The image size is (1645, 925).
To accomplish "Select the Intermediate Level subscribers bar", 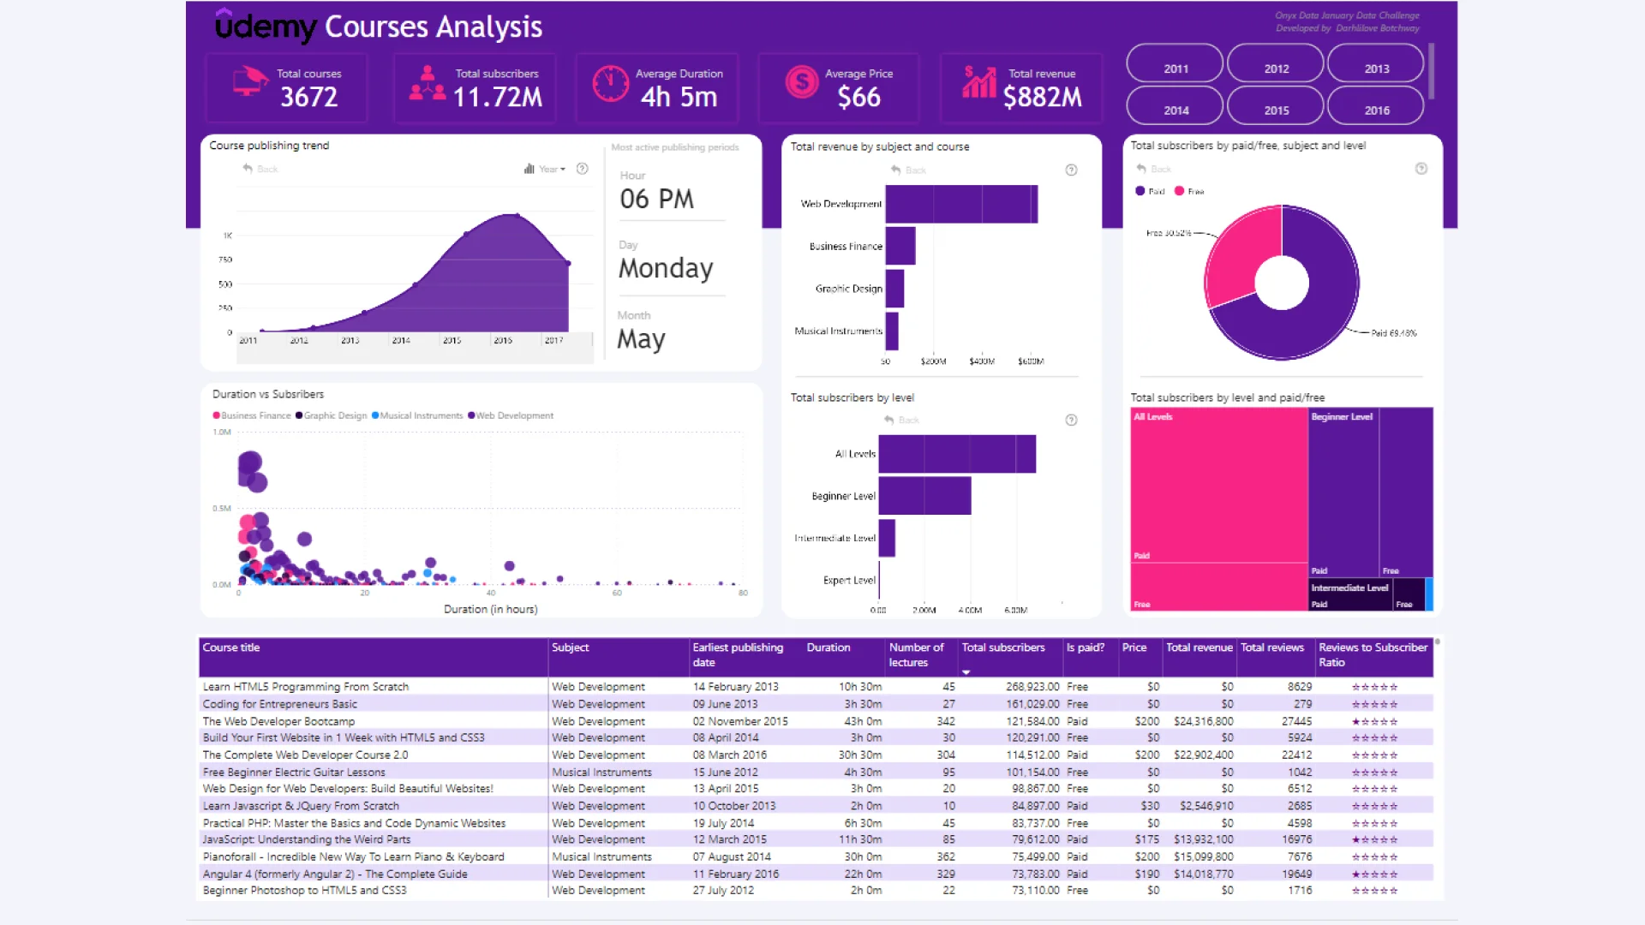I will click(887, 538).
